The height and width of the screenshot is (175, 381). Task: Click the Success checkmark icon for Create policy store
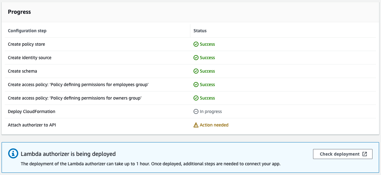click(196, 44)
